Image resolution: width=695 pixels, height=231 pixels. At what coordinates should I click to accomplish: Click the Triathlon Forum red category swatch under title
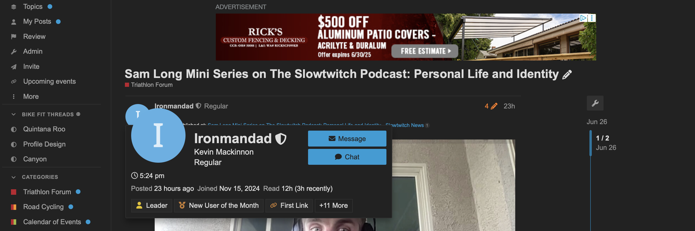pos(127,85)
